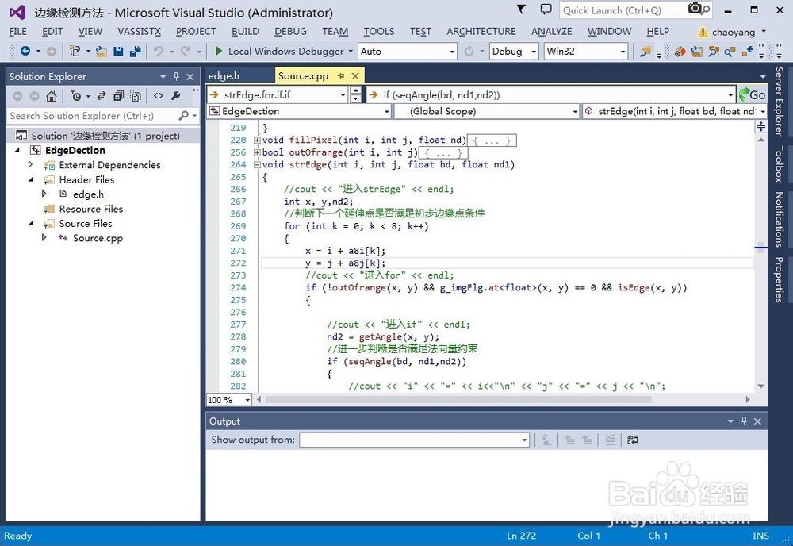The height and width of the screenshot is (546, 793).
Task: Click the VA navigate back icon
Action: click(x=747, y=51)
